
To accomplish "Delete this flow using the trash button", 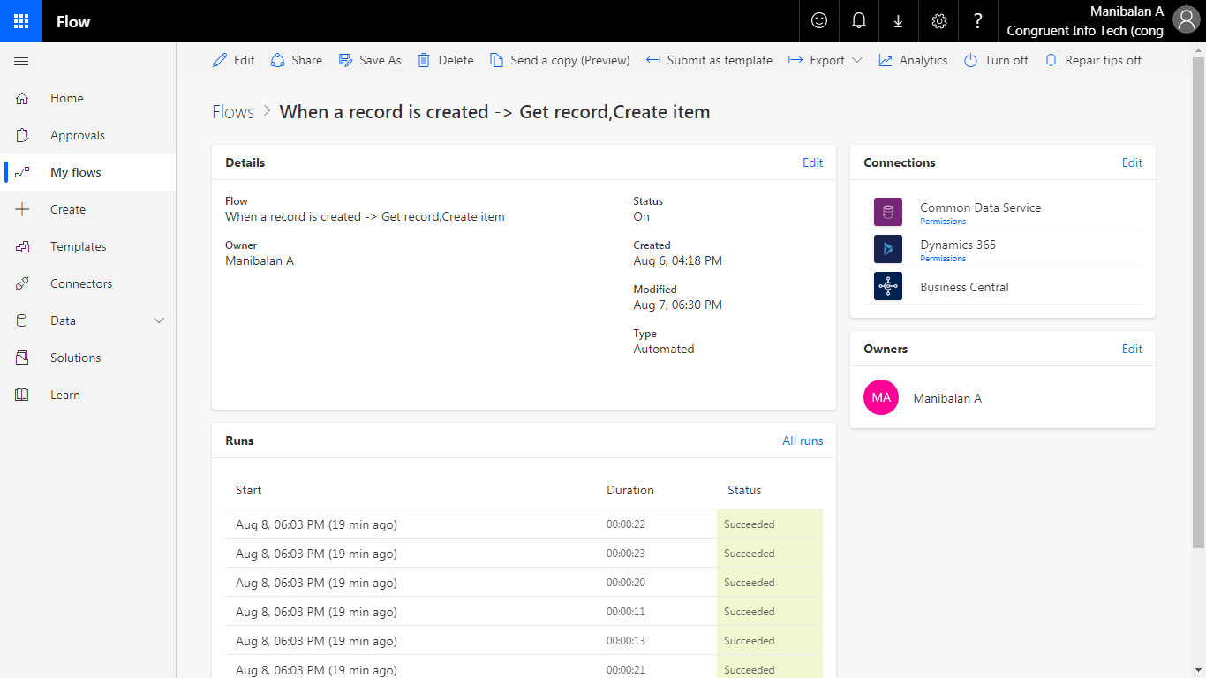I will click(445, 60).
